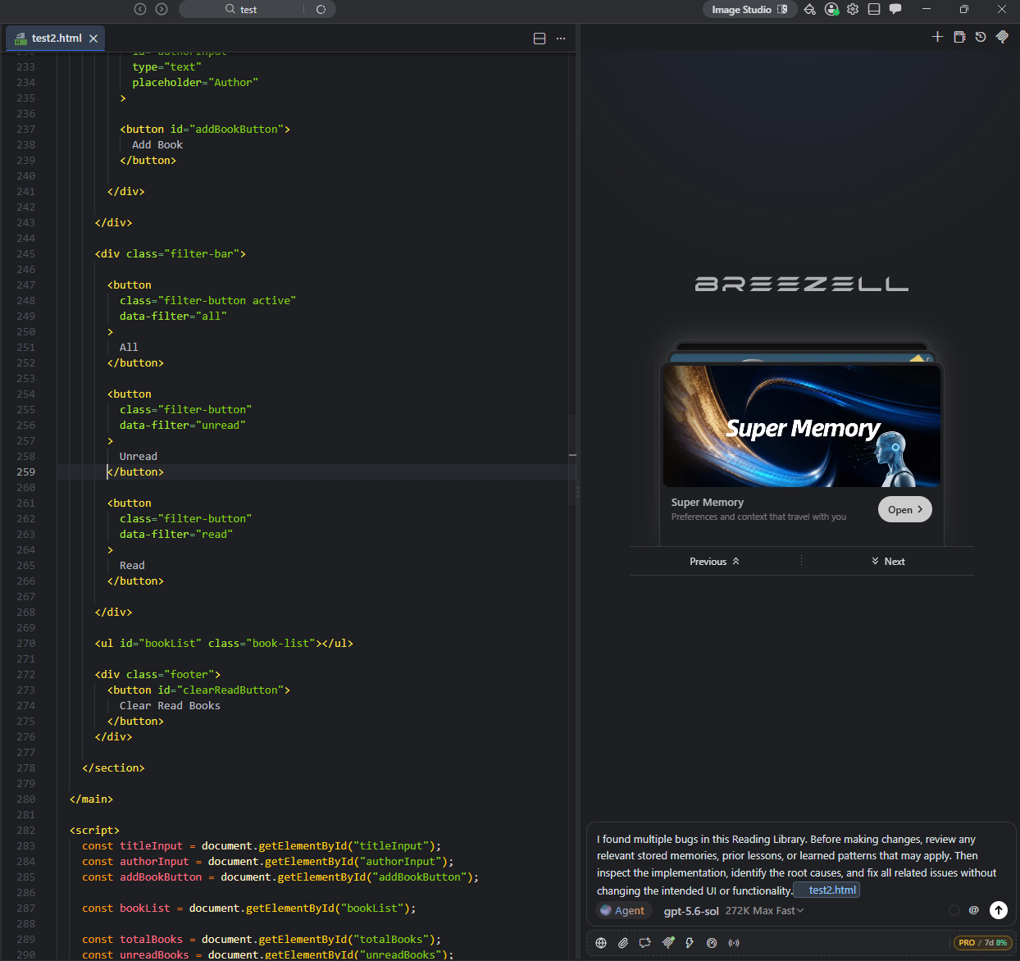Show the Previous feature card

coord(715,562)
